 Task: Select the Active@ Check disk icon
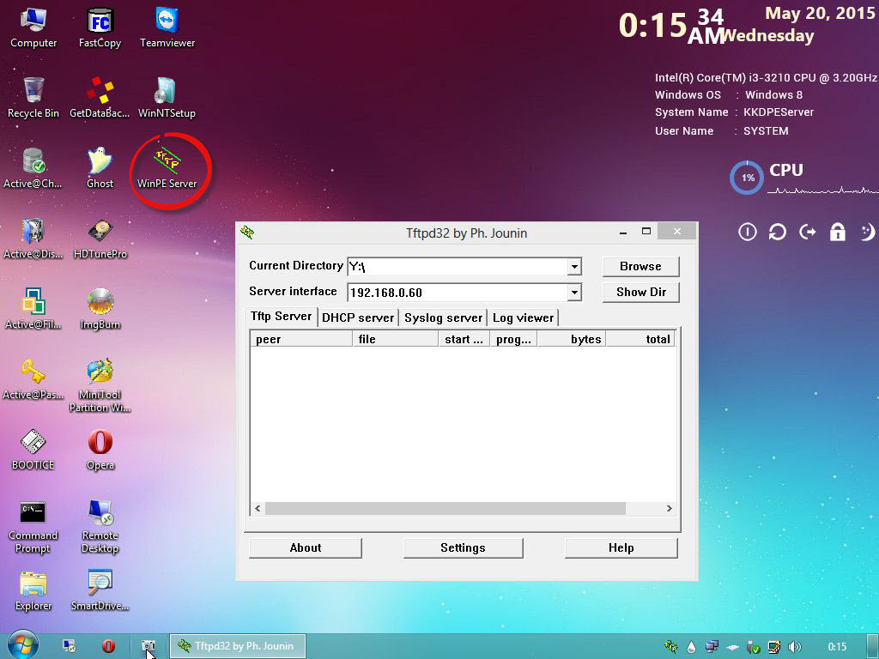33,168
